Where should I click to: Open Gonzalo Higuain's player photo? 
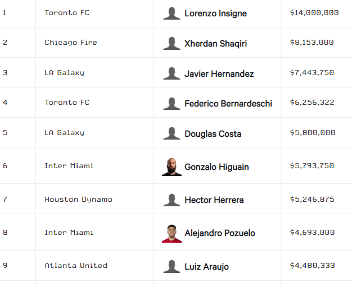[x=172, y=166]
